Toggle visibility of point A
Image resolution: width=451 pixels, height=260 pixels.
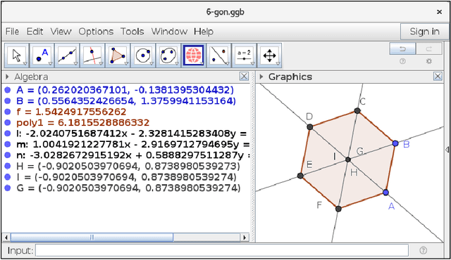(x=8, y=90)
